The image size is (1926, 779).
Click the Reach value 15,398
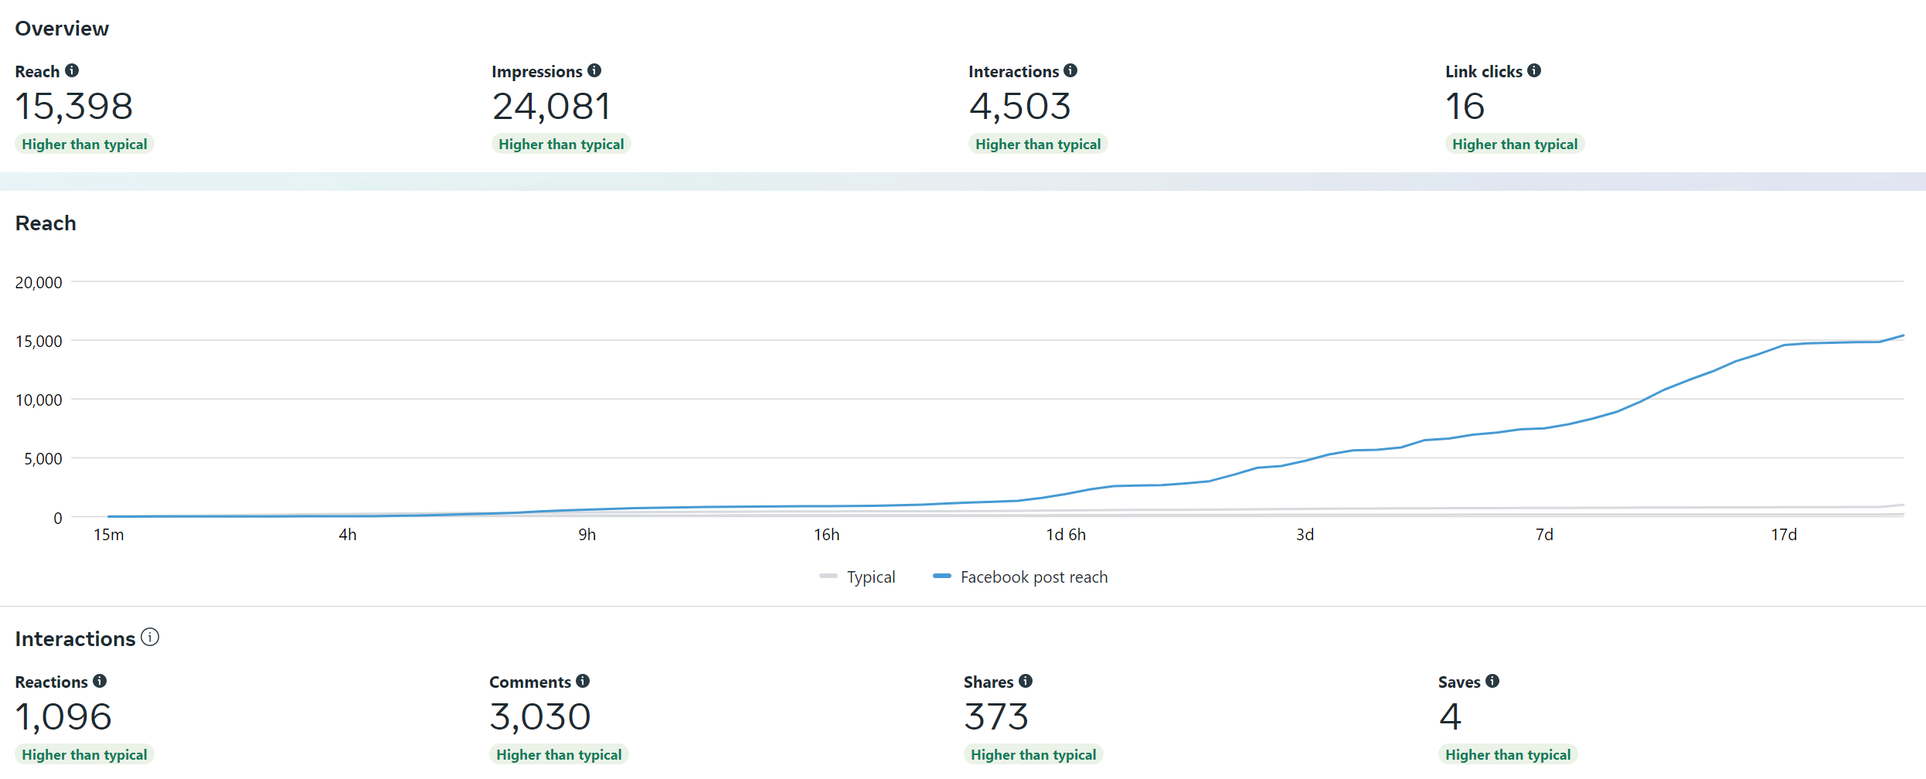(74, 107)
